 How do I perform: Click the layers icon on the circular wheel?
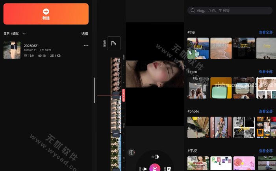(x=157, y=156)
